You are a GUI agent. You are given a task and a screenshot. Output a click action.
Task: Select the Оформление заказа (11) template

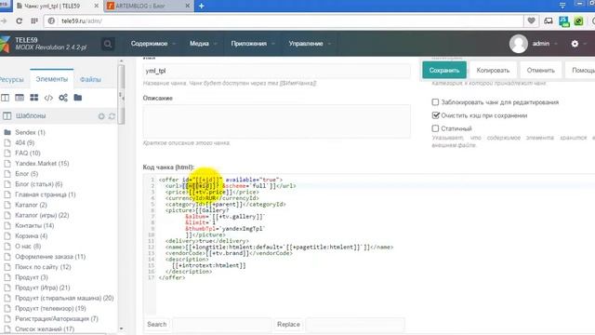tap(50, 257)
